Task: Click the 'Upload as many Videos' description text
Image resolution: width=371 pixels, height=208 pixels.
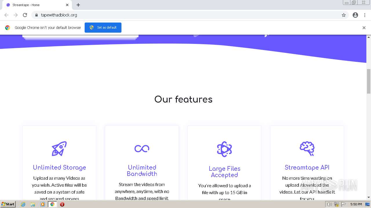Action: 59,188
